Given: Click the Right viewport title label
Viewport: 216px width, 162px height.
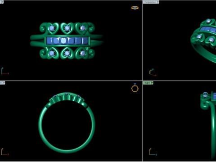Looking at the screenshot, I should (x=147, y=83).
